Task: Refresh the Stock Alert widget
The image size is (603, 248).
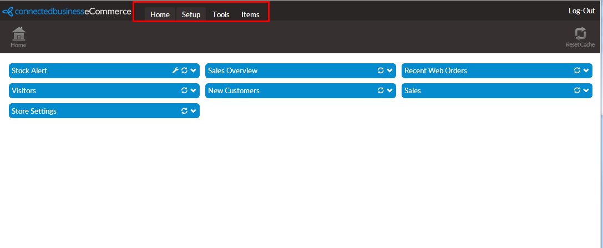Action: pos(184,70)
